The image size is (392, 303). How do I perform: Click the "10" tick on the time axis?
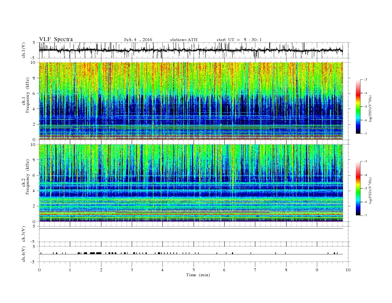[348, 270]
